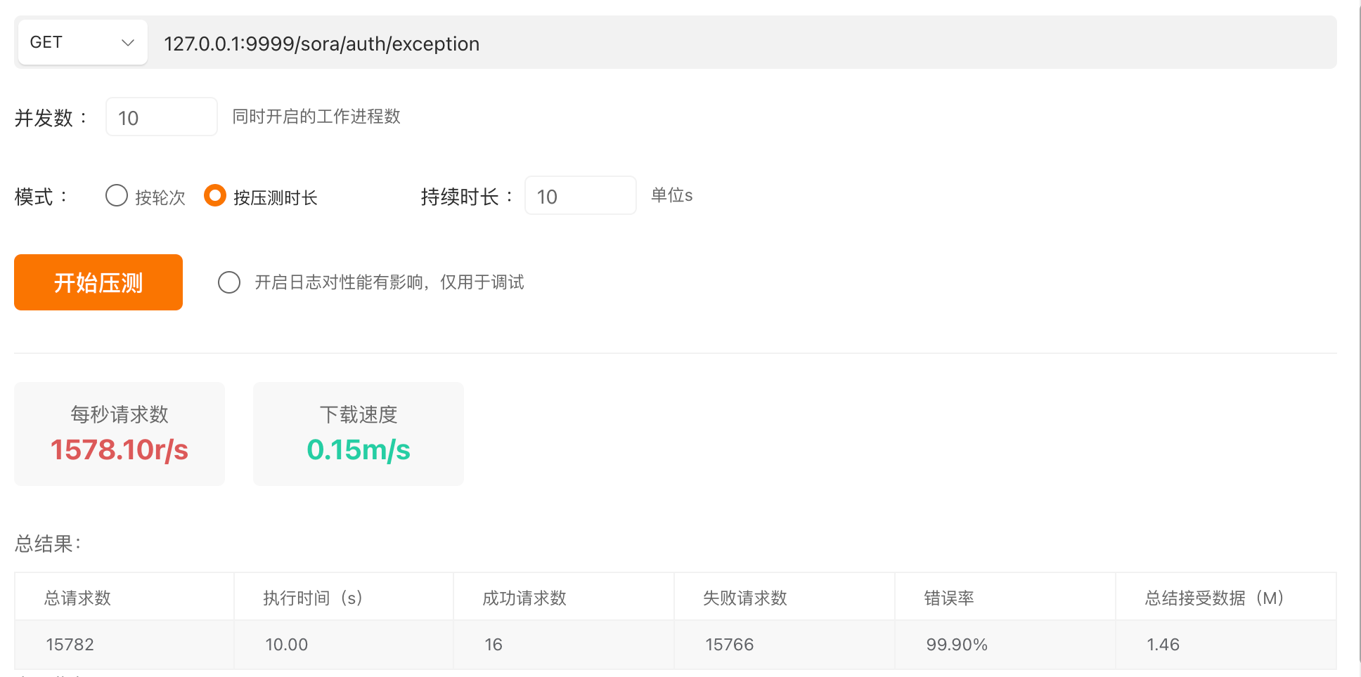Click the 总结果 section label
Viewport: 1361px width, 677px height.
point(49,544)
